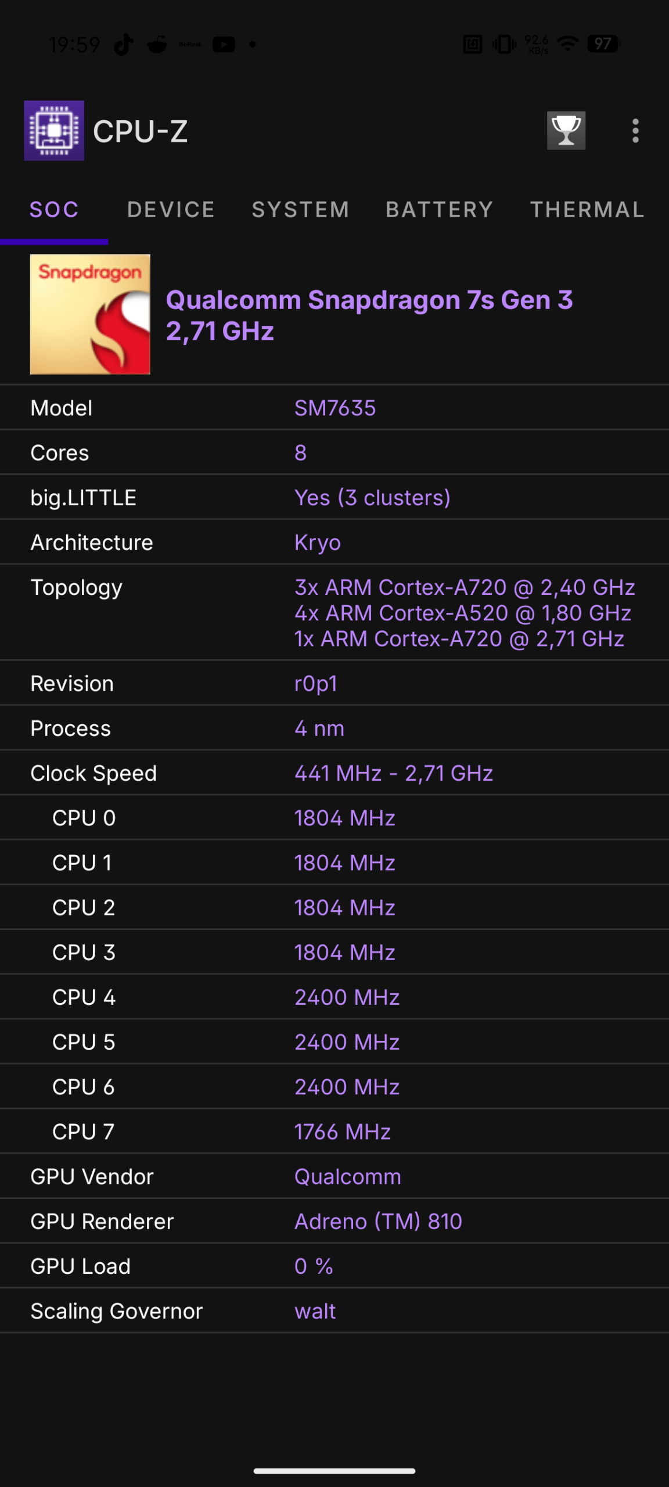Select the DEVICE section
Viewport: 669px width, 1487px height.
[170, 210]
